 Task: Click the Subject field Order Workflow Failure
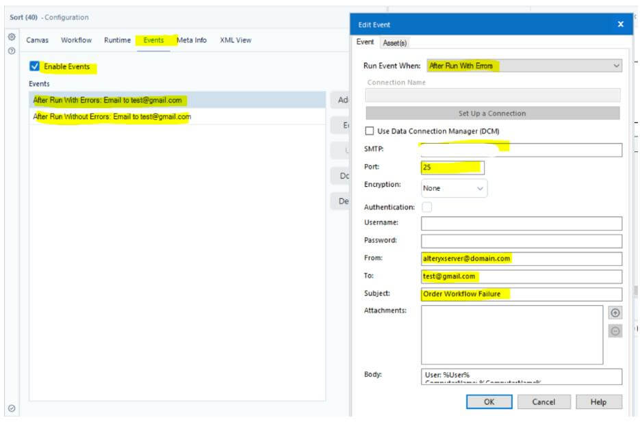click(x=521, y=294)
